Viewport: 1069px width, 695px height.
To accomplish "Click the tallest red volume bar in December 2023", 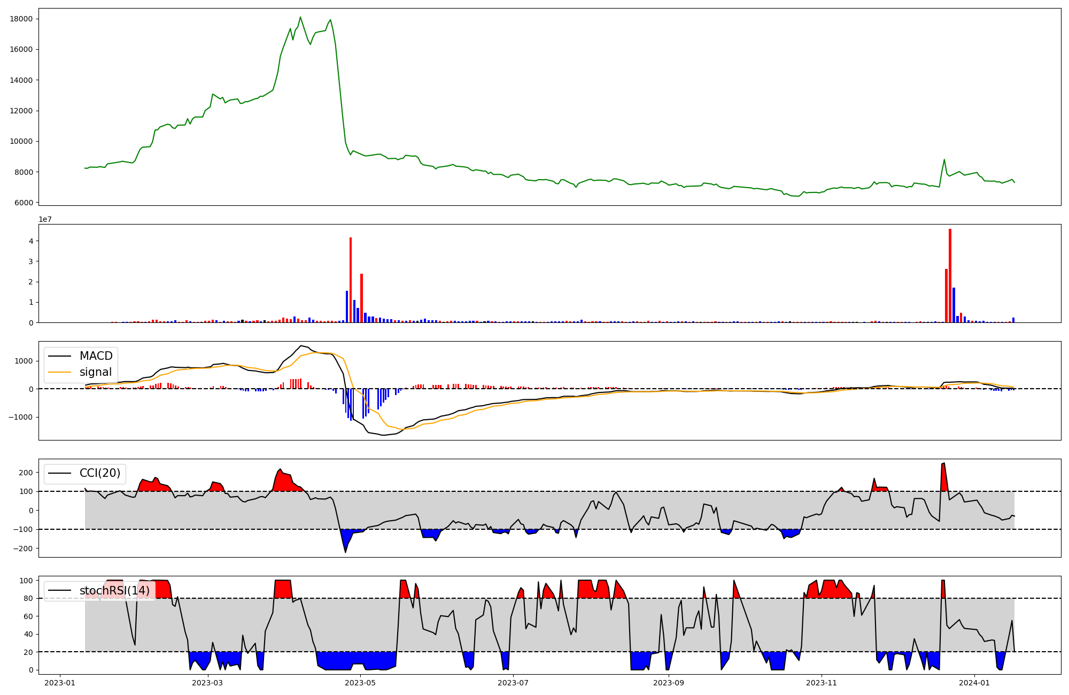I will pos(950,275).
